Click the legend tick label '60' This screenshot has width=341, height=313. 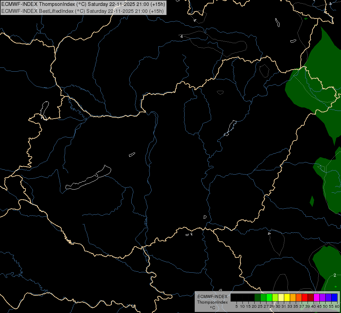pos(337,306)
